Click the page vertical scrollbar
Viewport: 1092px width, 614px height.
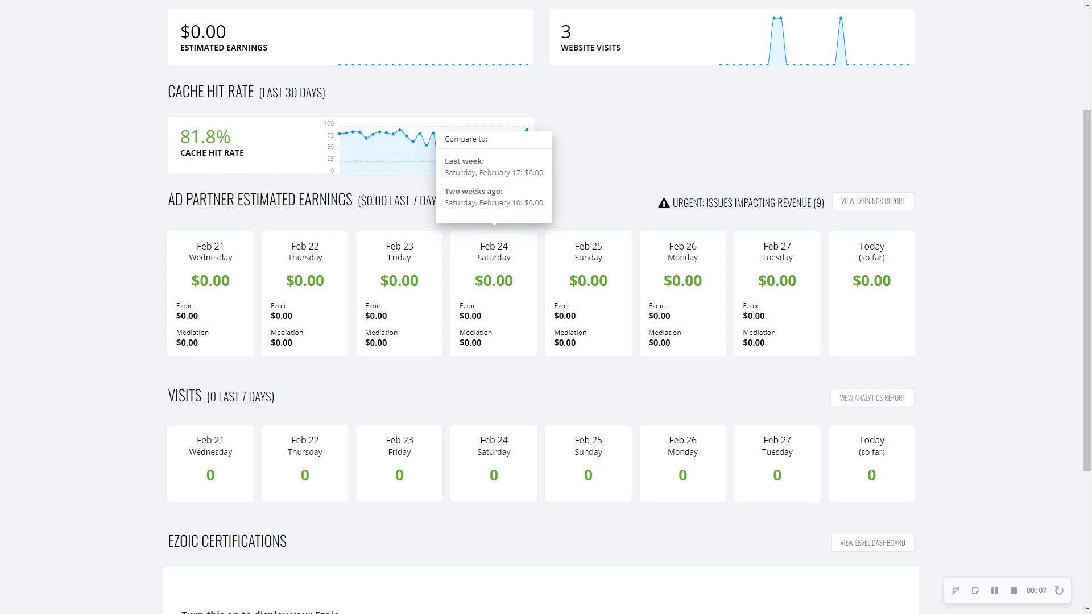tap(1087, 290)
